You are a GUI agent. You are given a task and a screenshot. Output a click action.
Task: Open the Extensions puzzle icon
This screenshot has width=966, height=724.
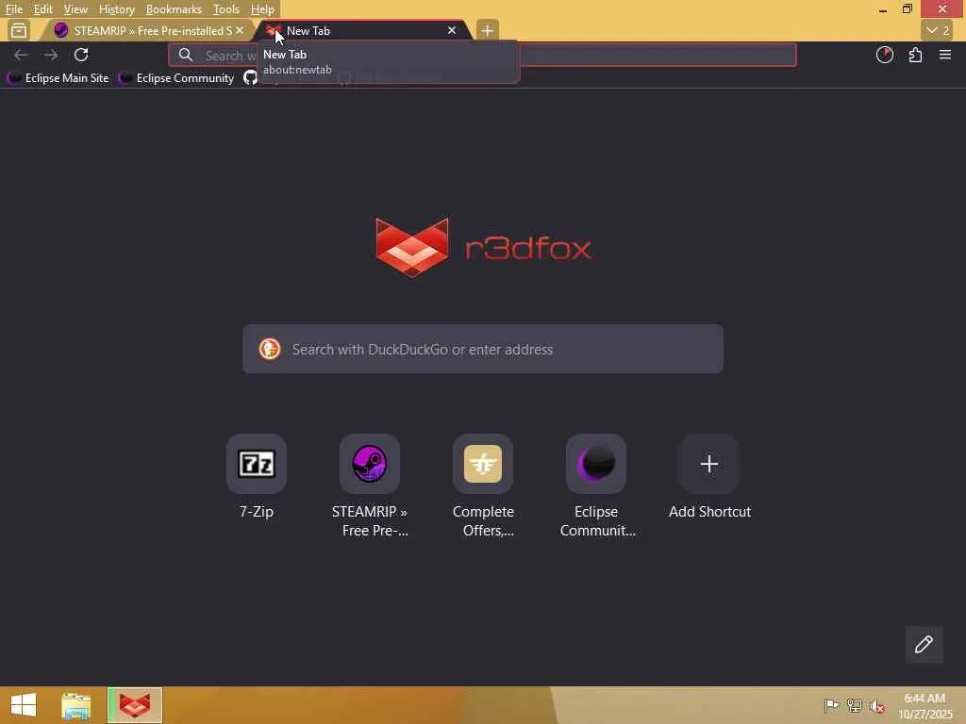(x=915, y=55)
